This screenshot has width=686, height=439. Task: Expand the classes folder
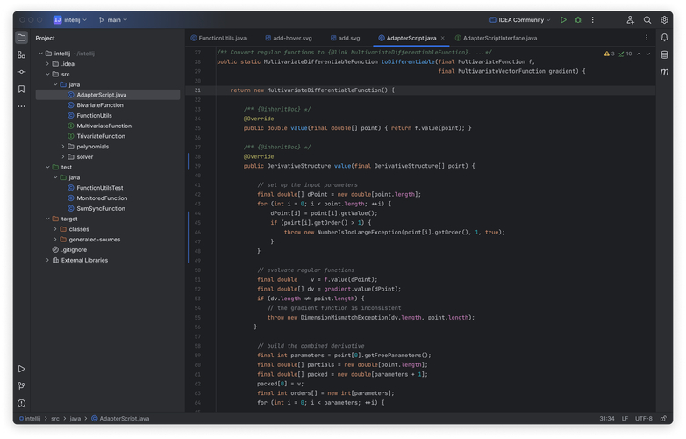[x=55, y=229]
